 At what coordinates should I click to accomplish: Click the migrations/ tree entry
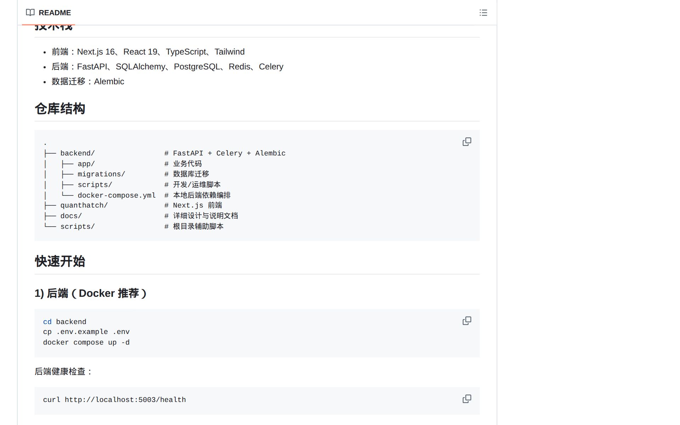tap(101, 174)
